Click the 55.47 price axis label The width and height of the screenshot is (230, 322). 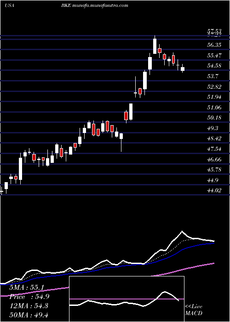coord(214,55)
